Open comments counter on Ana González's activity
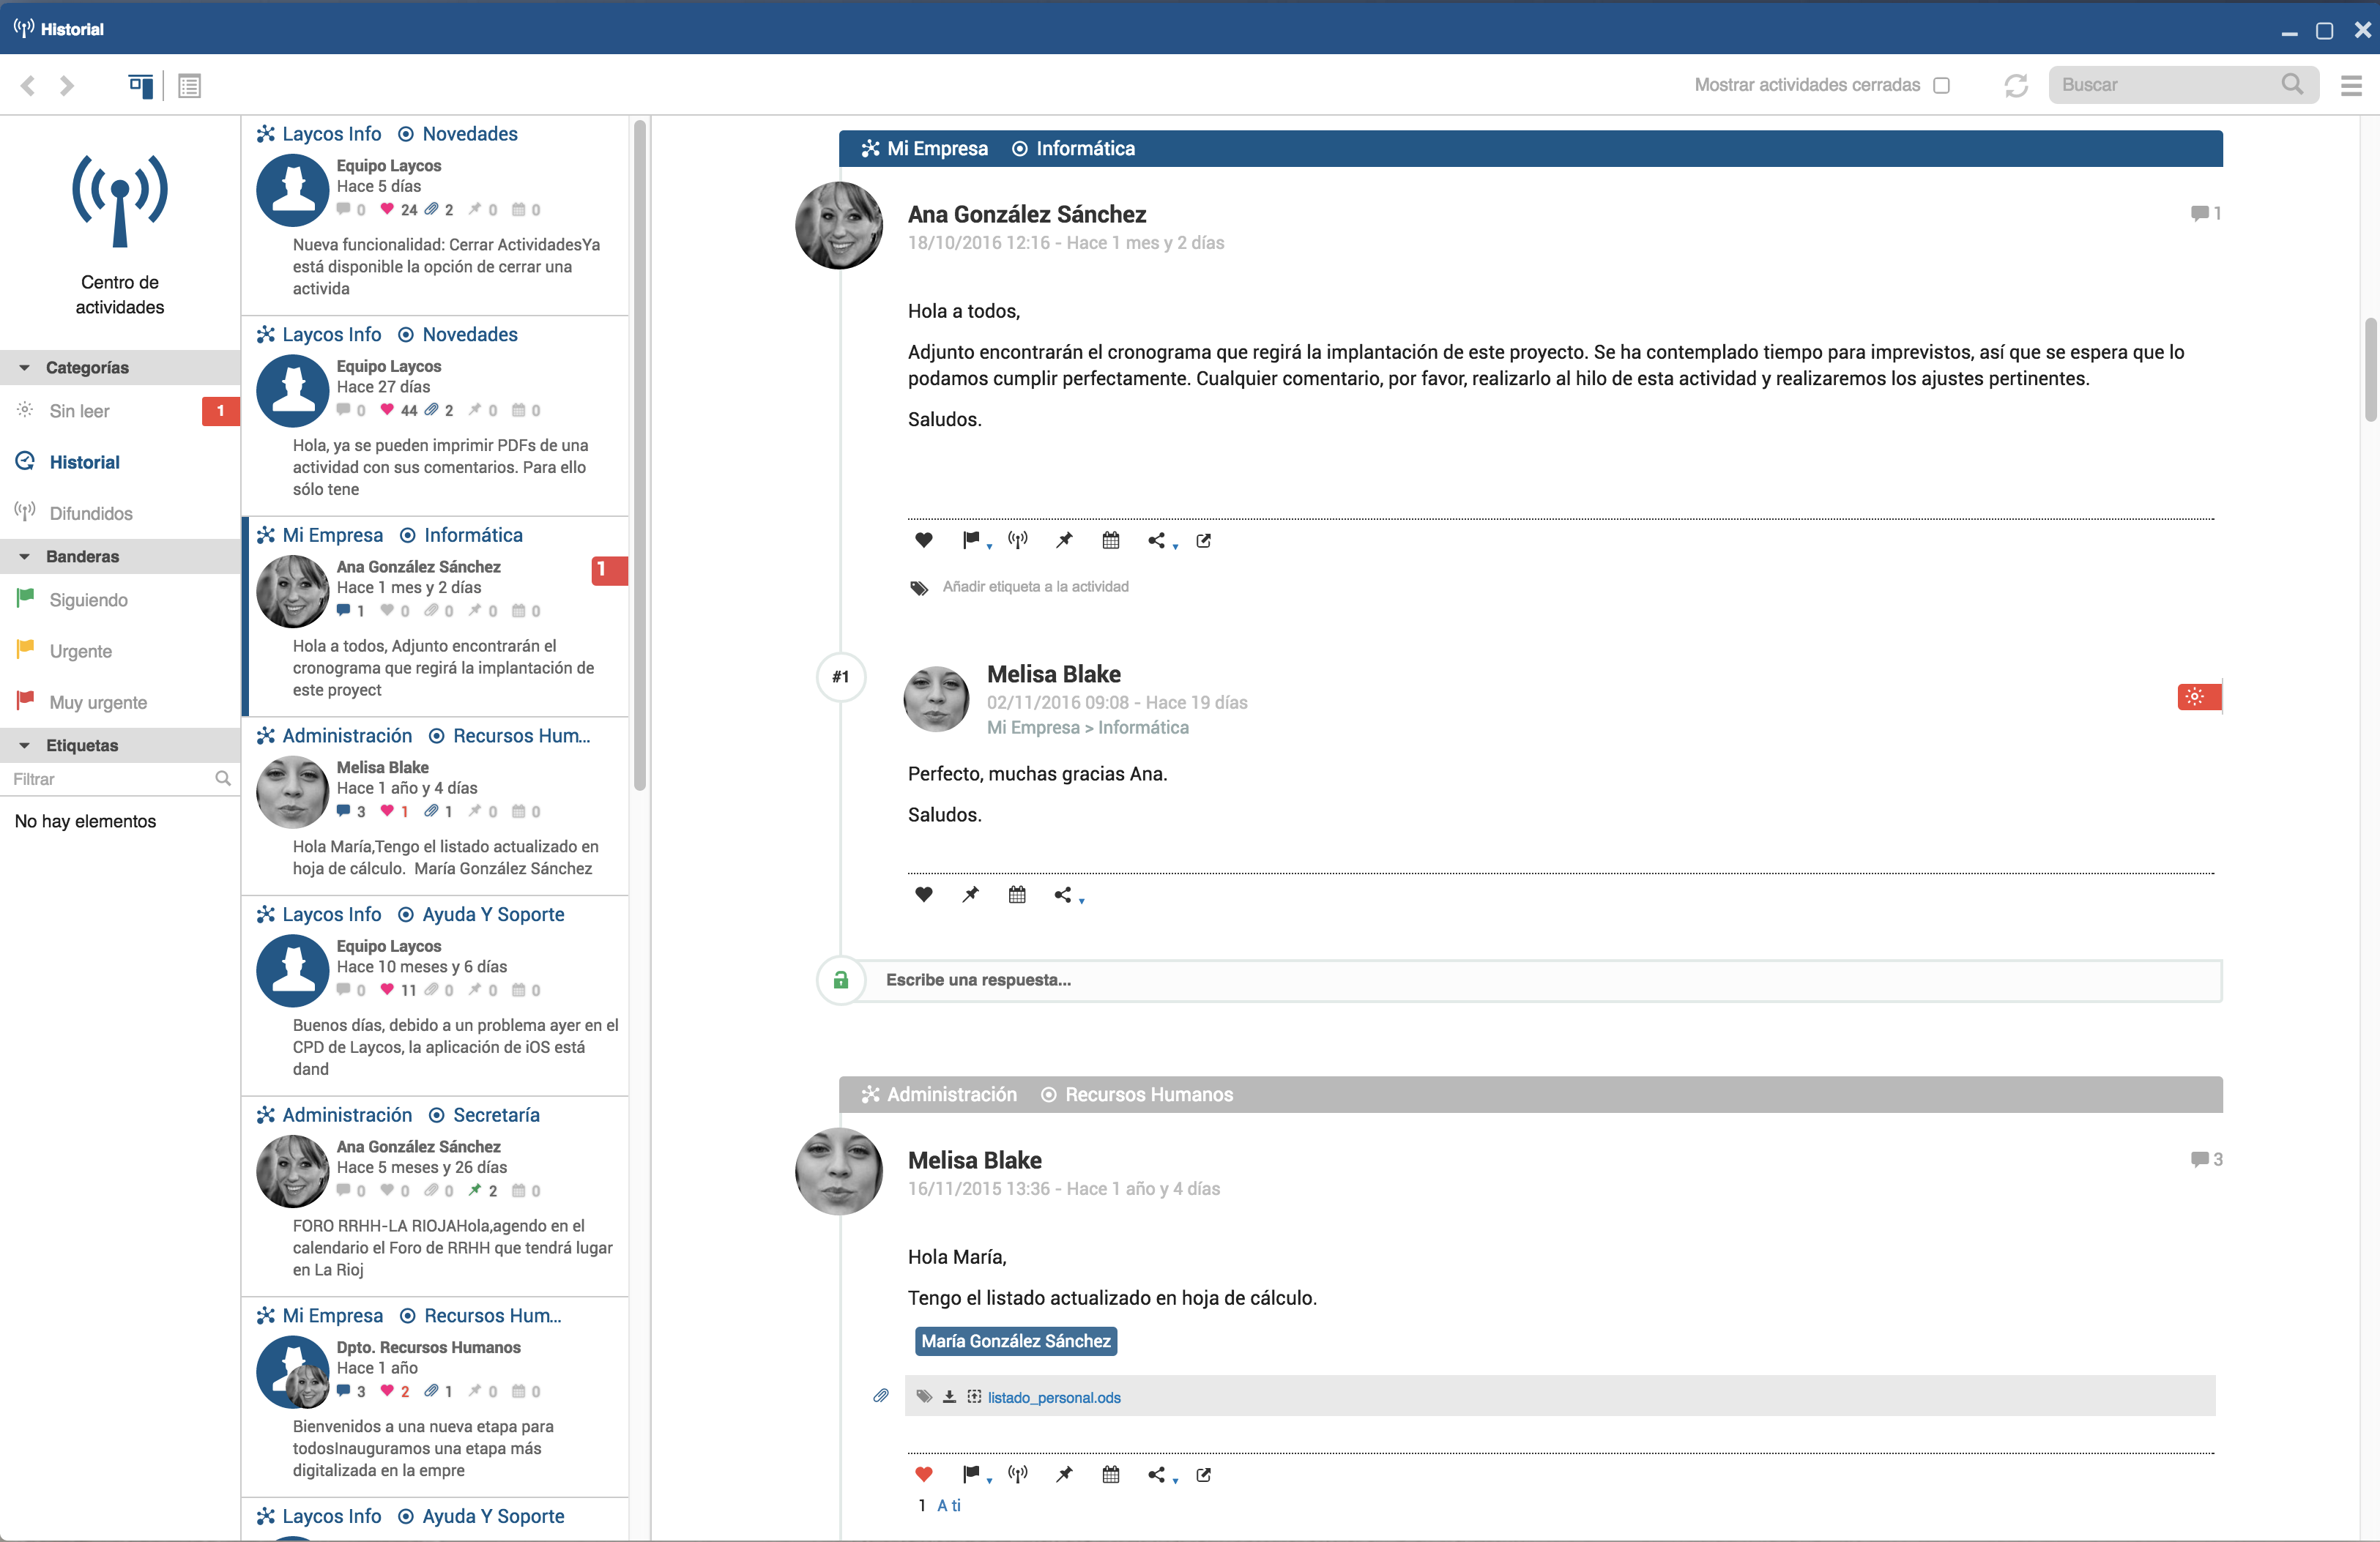 point(2205,213)
